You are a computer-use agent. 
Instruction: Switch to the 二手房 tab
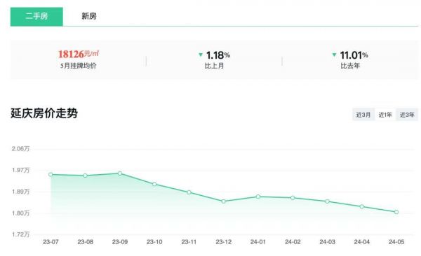pyautogui.click(x=36, y=17)
